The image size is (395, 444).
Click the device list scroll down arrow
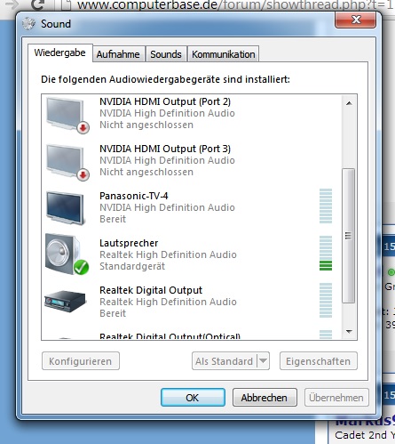(x=349, y=331)
